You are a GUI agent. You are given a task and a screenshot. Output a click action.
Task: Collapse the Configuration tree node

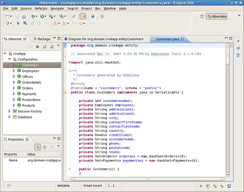[x=9, y=59]
